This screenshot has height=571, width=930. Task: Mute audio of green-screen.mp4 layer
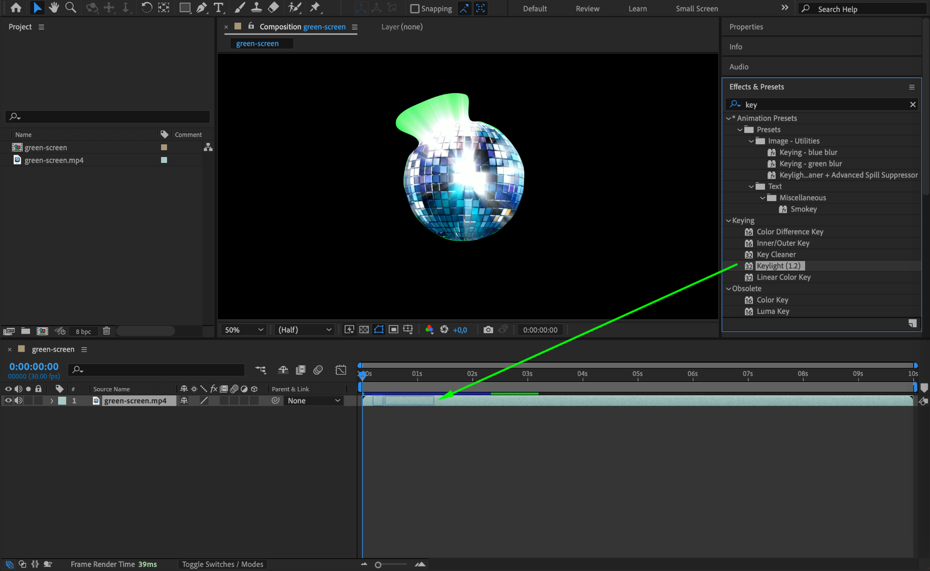tap(18, 400)
